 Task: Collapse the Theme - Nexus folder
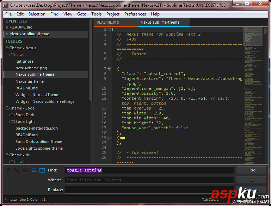pos(5,48)
